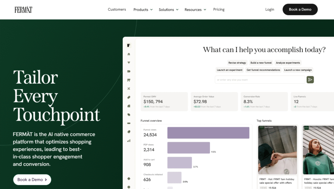Click the Funnel views purple bar

click(x=208, y=133)
